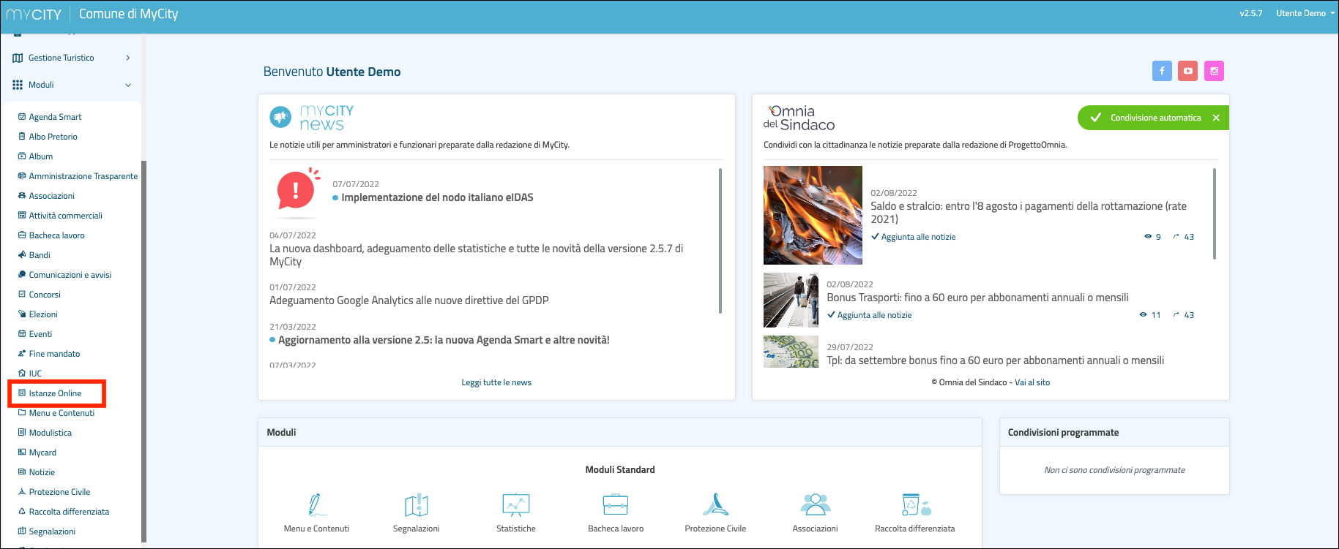Open the Associazioni module icon

point(815,504)
